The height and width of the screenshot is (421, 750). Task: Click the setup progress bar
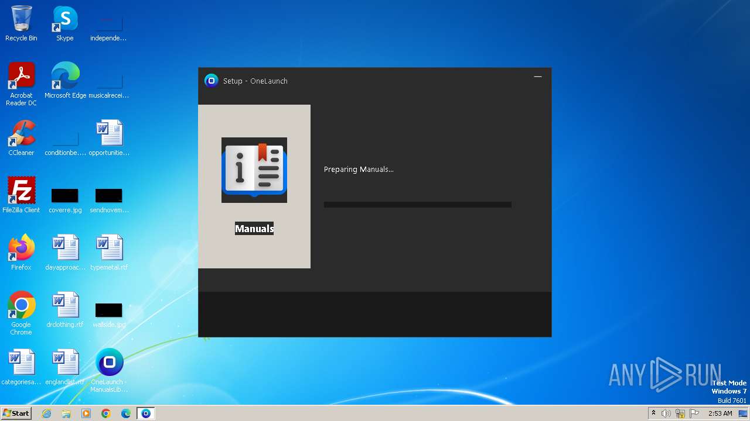click(418, 205)
